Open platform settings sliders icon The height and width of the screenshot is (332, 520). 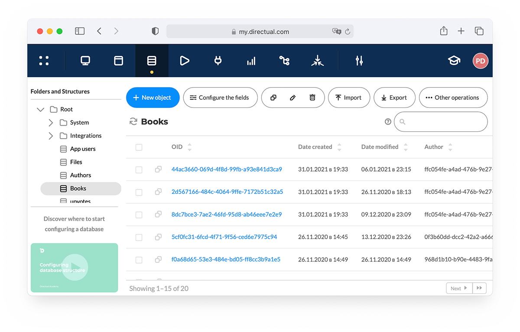pyautogui.click(x=359, y=61)
